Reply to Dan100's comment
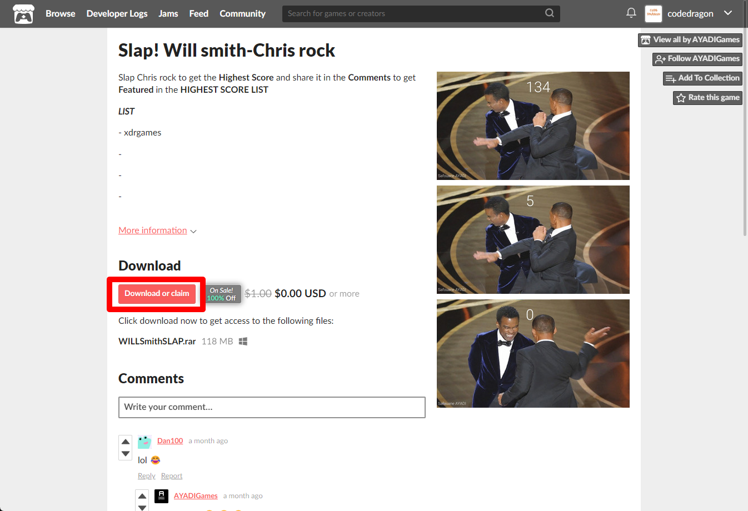 [147, 476]
